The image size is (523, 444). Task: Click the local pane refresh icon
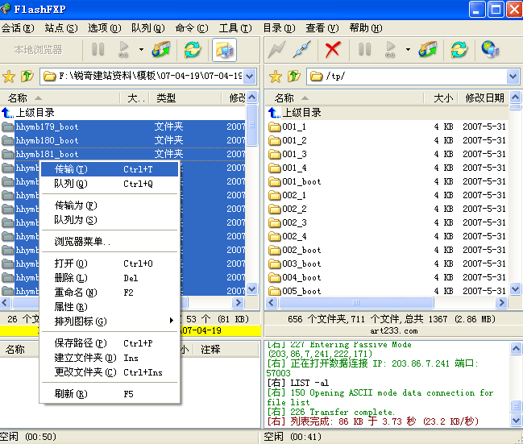[193, 49]
